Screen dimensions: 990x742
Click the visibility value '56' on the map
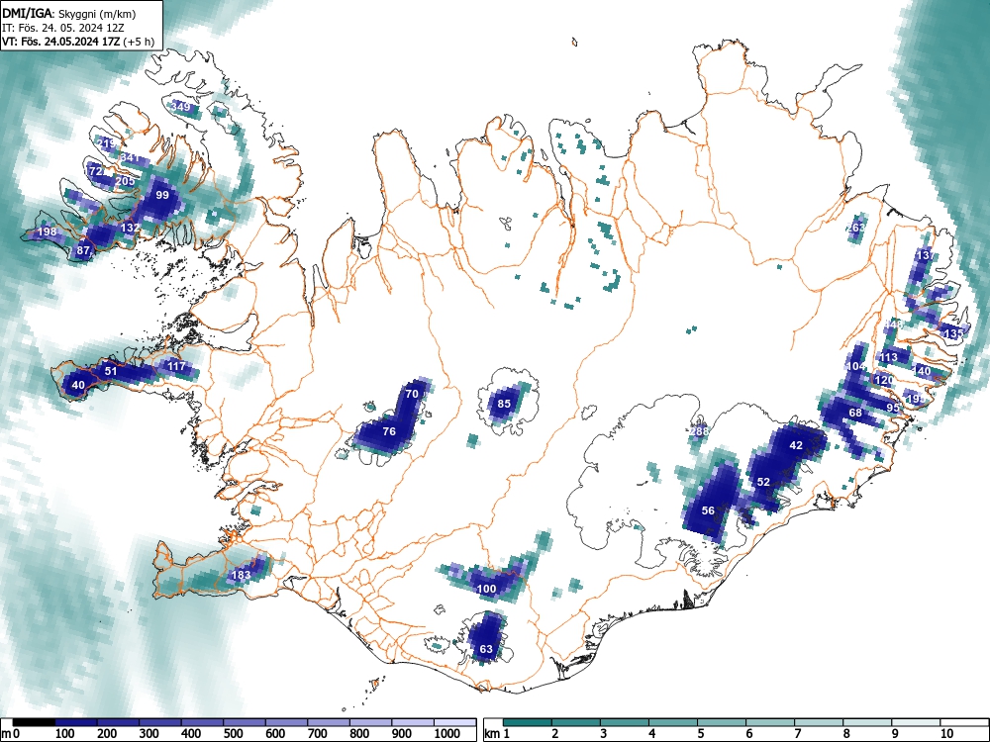click(x=708, y=510)
